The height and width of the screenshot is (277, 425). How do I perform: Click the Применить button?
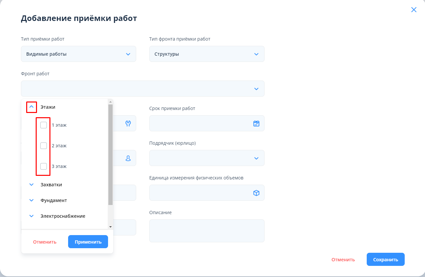(x=88, y=242)
